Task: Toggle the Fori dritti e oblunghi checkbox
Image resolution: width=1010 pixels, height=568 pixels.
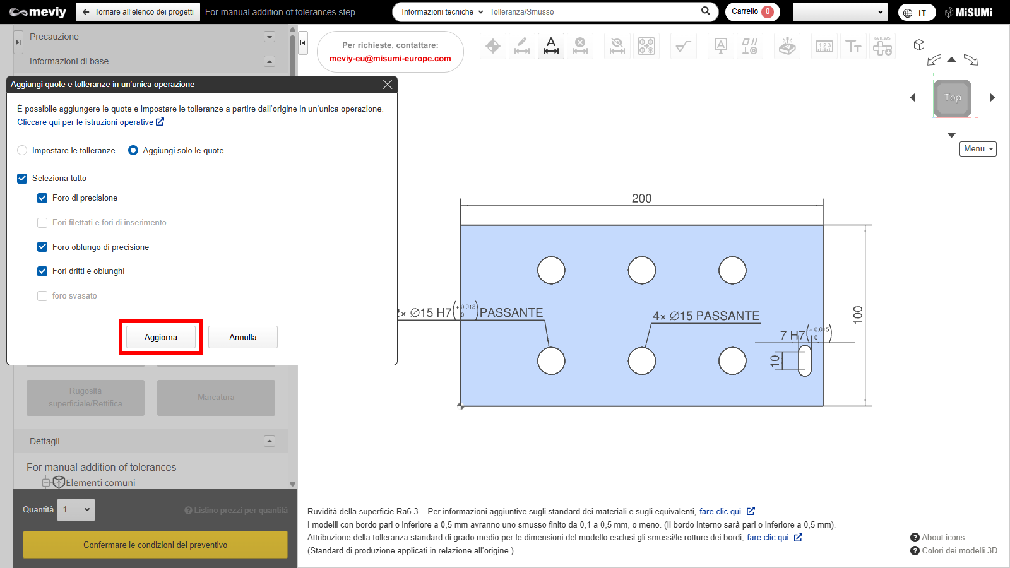Action: pos(42,271)
